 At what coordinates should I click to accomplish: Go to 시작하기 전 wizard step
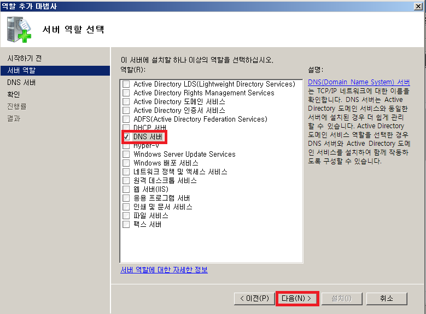25,58
